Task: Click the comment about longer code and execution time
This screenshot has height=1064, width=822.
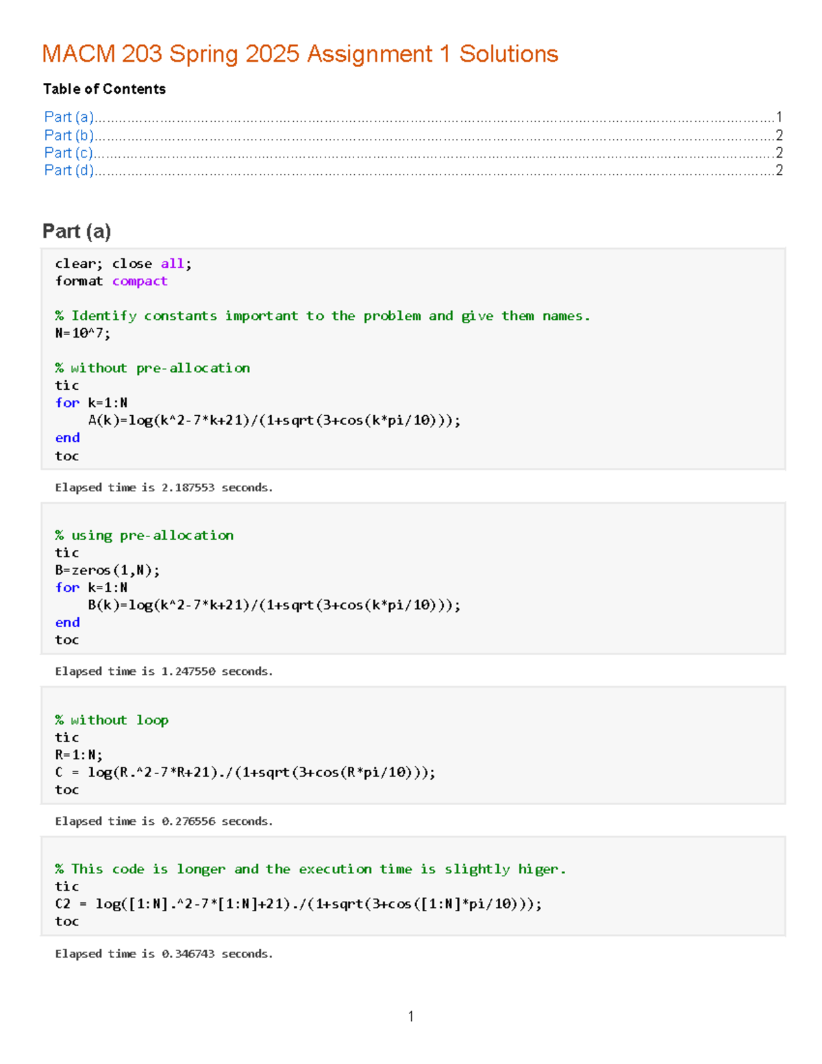Action: pyautogui.click(x=310, y=869)
